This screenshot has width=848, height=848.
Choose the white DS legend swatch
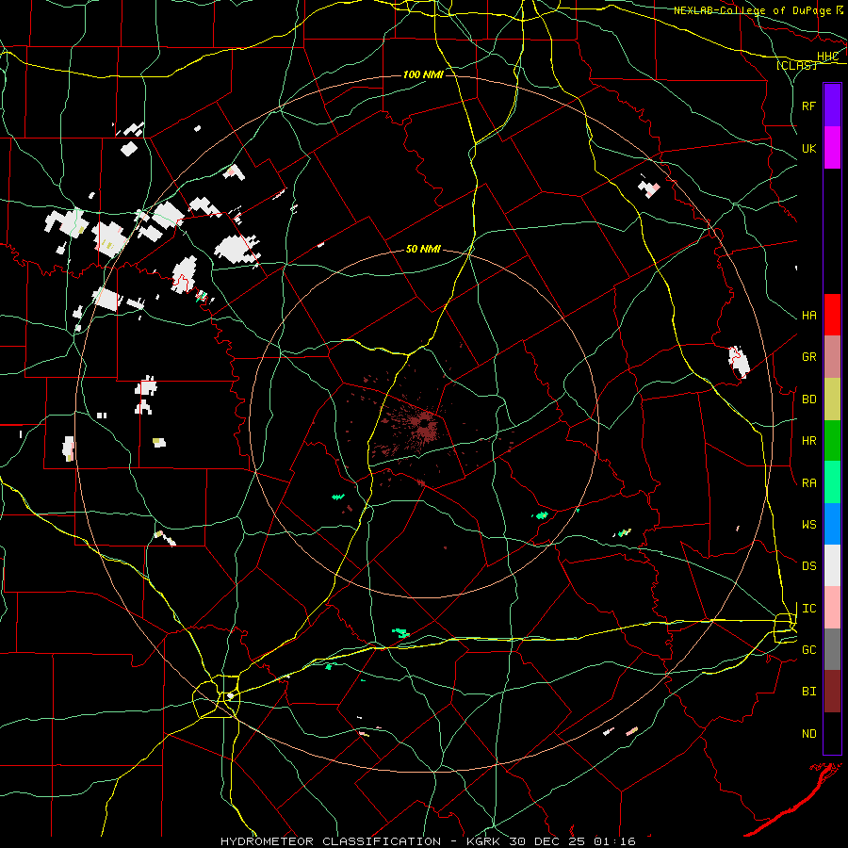(x=832, y=565)
